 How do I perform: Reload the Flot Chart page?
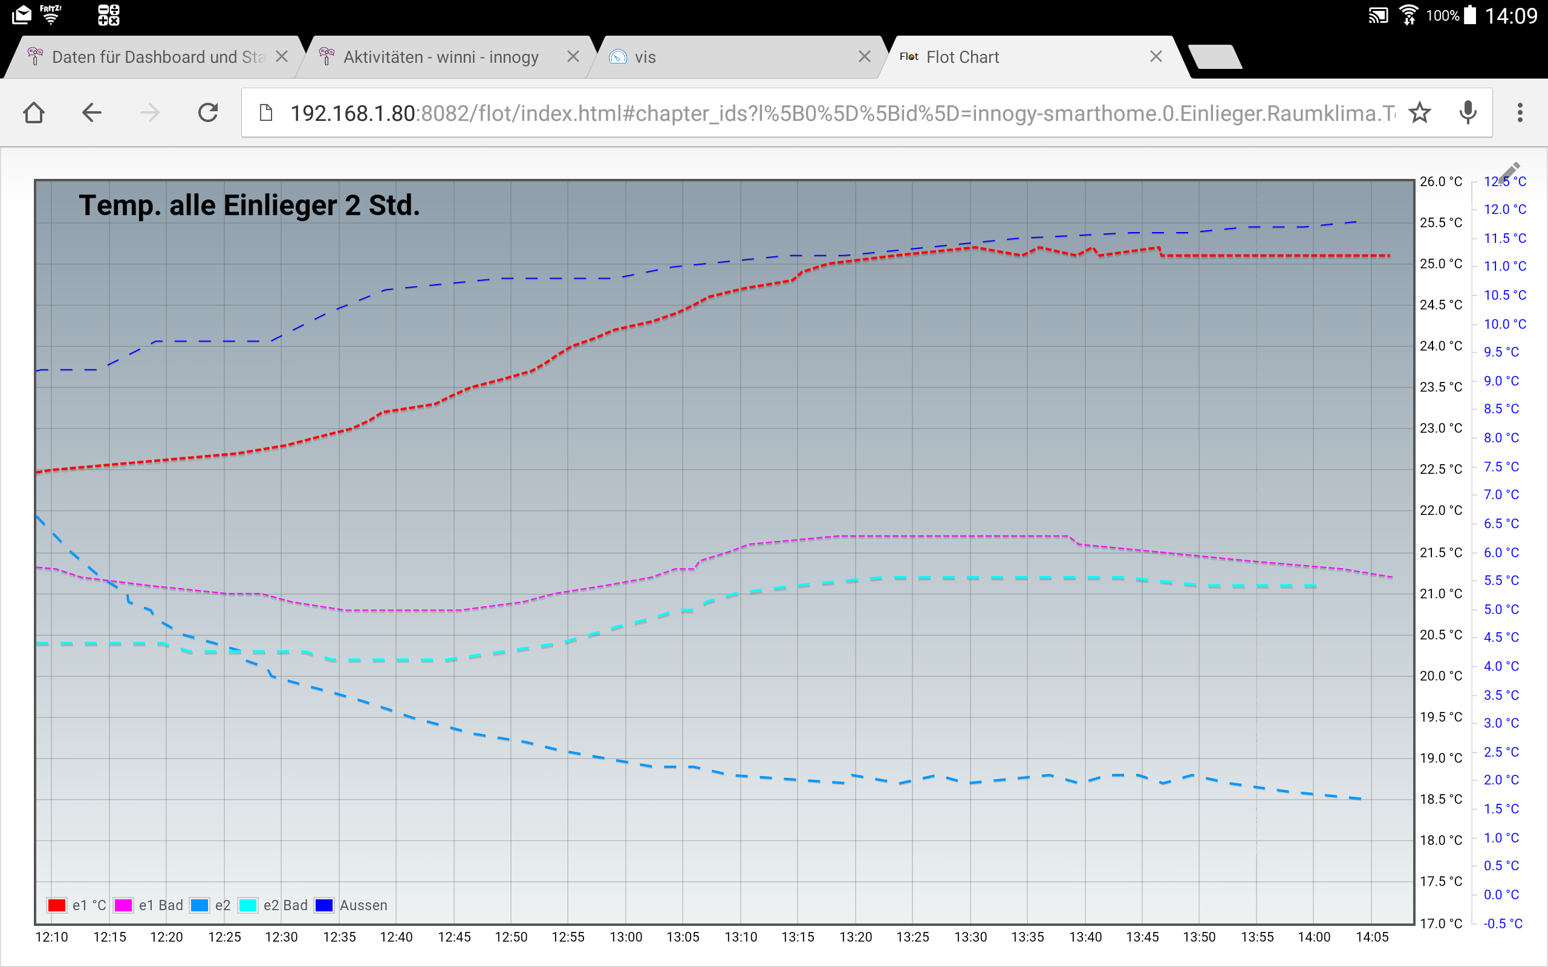tap(208, 113)
